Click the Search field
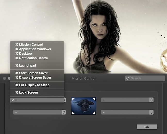This screenshot has height=134, width=167. pos(145,78)
